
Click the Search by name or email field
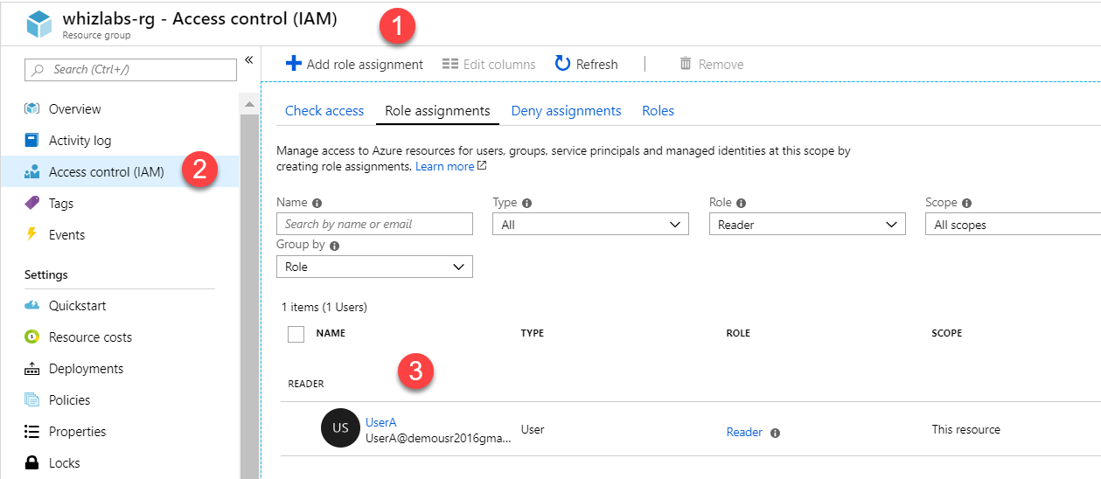coord(374,225)
